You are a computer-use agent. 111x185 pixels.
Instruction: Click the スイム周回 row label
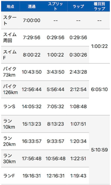tap(10, 38)
